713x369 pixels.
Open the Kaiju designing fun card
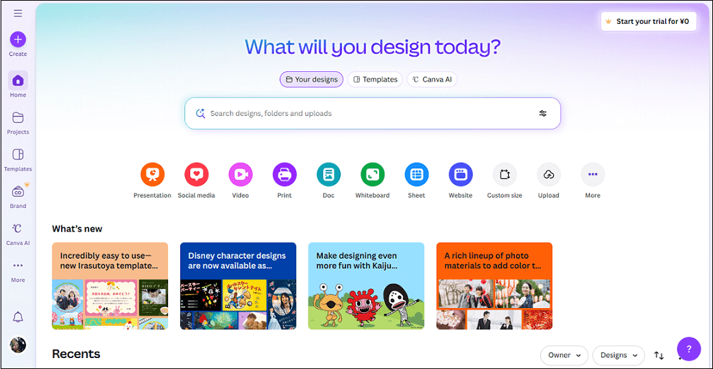coord(366,286)
